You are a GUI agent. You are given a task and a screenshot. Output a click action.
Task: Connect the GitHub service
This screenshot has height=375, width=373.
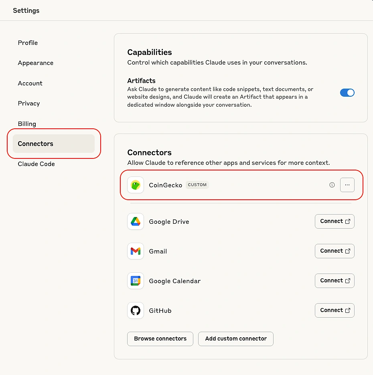[x=334, y=310]
